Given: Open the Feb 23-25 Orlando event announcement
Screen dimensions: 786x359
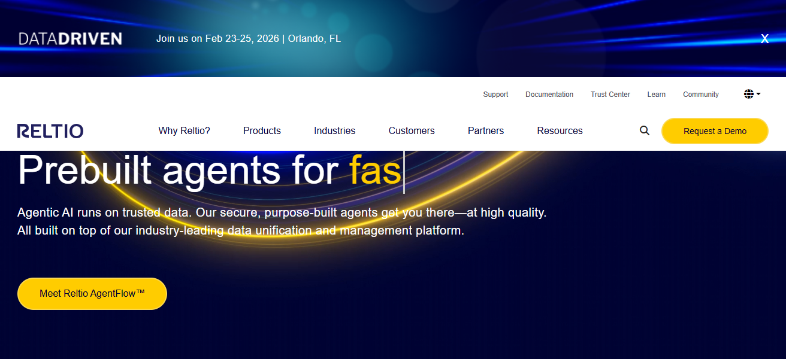Looking at the screenshot, I should tap(248, 39).
